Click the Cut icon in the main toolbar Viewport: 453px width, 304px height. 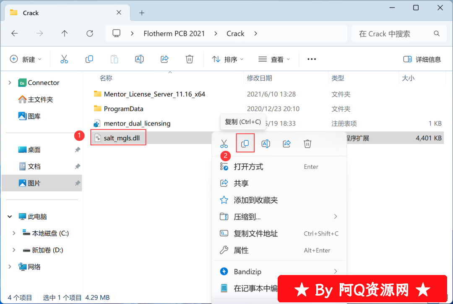(x=64, y=59)
